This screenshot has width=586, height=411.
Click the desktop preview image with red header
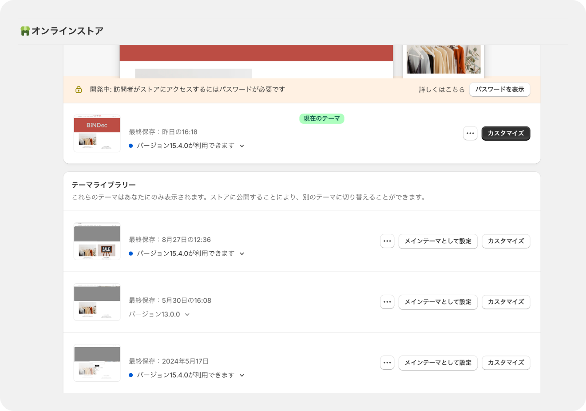coord(256,61)
